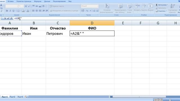
Task: Open the Разметка страницы ribbon tab
Action: click(24, 1)
